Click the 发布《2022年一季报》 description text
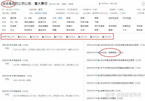This screenshot has width=145, height=101. (22, 80)
